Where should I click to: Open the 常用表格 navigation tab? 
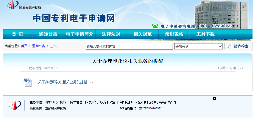(x=174, y=34)
